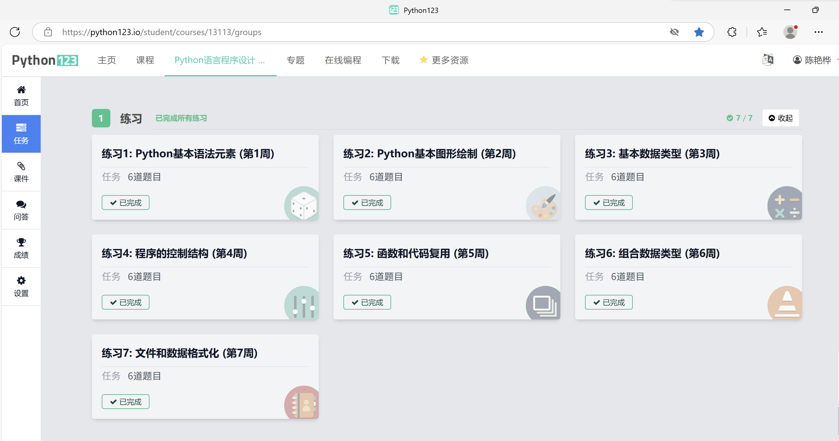Toggle the tracking prevention eye icon
This screenshot has width=839, height=441.
coord(674,32)
